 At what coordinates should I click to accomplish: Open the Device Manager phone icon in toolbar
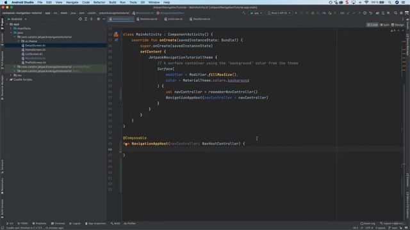click(x=383, y=13)
